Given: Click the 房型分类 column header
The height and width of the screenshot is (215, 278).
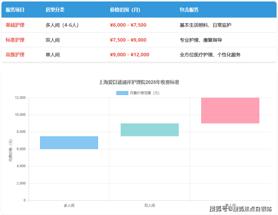Looking at the screenshot, I should coord(55,10).
